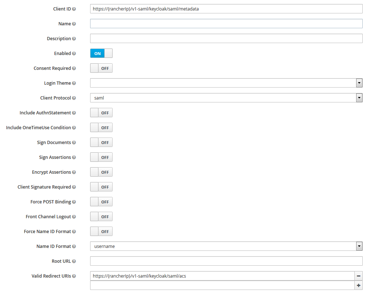Enable Include AuthnStatement switch

tap(101, 113)
